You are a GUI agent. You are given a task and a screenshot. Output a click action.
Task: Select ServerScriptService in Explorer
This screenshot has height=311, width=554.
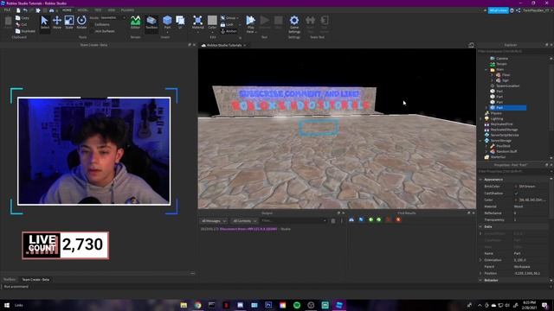tap(505, 135)
